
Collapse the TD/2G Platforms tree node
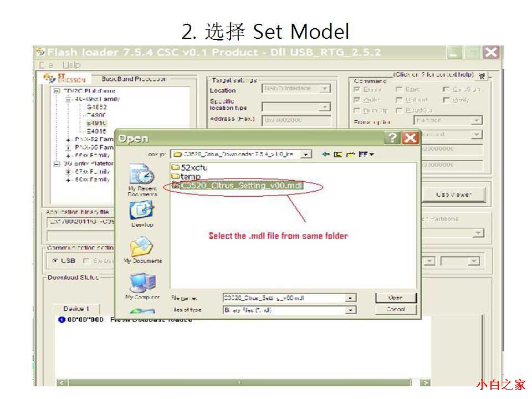(x=57, y=91)
